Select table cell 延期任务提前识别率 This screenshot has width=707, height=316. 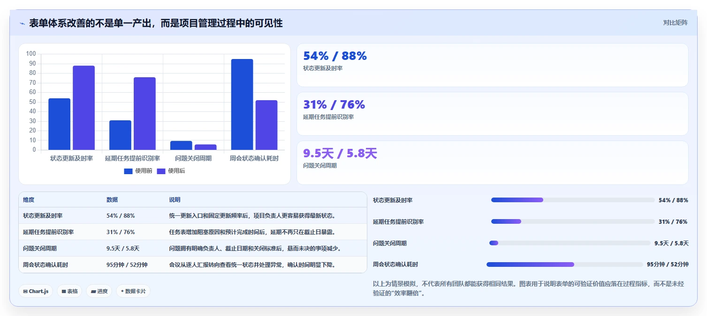(x=48, y=232)
